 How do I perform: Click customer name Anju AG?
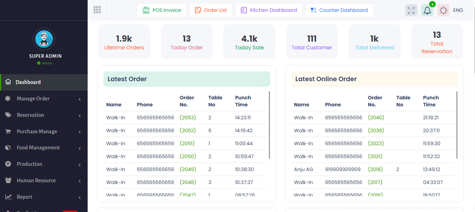[304, 169]
